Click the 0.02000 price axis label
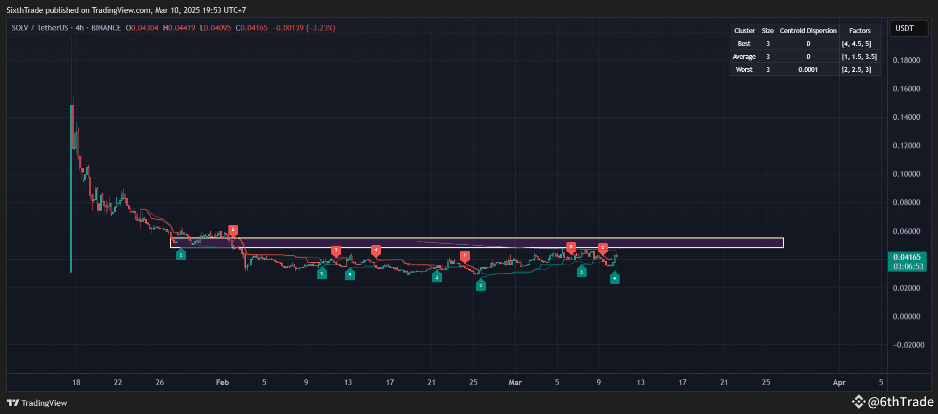 906,288
